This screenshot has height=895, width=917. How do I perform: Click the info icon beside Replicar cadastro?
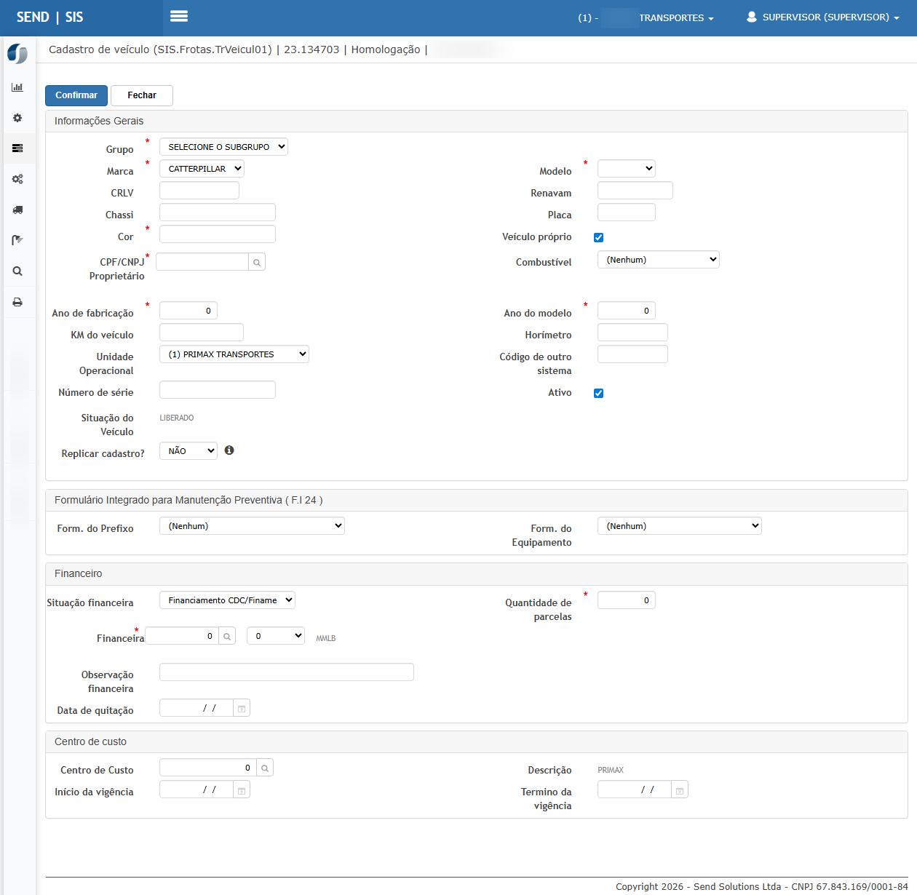pos(229,450)
